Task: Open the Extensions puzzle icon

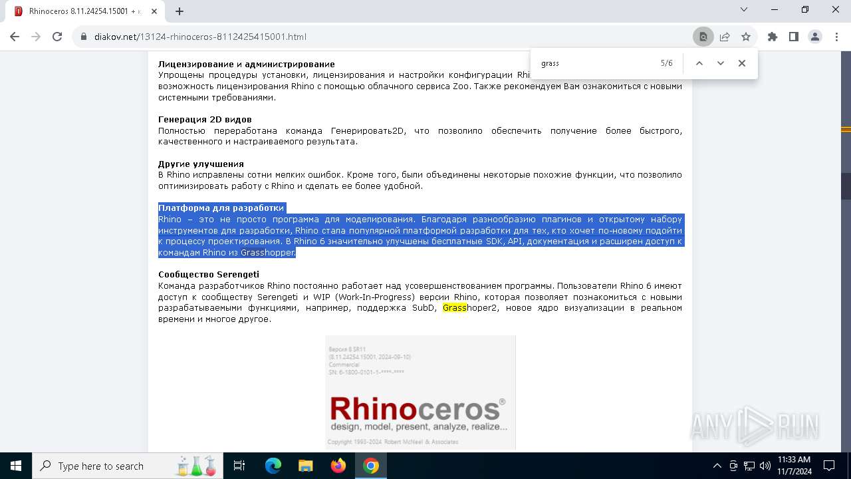Action: coord(773,37)
